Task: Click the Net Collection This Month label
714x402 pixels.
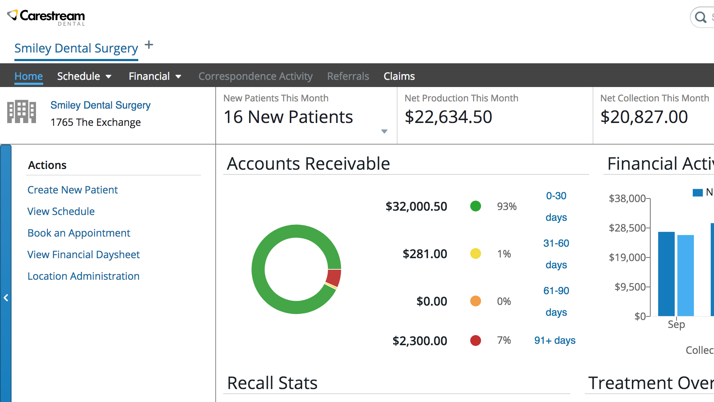Action: (655, 98)
